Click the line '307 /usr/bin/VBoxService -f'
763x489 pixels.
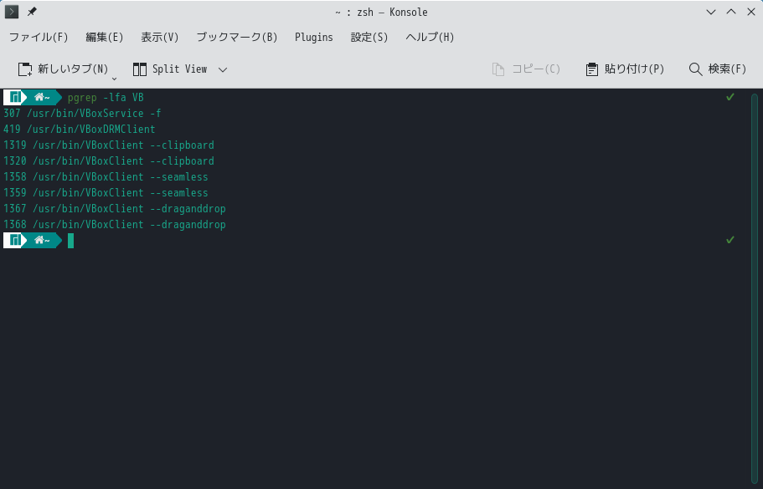pos(82,114)
